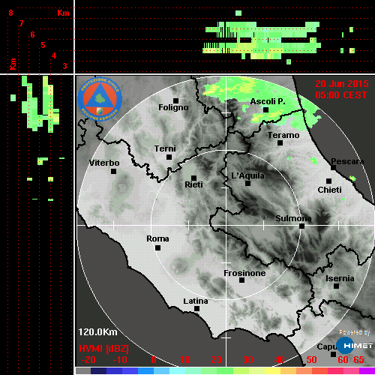
Task: Click the Protezione Civile Abruzzo logo
Action: 100,99
